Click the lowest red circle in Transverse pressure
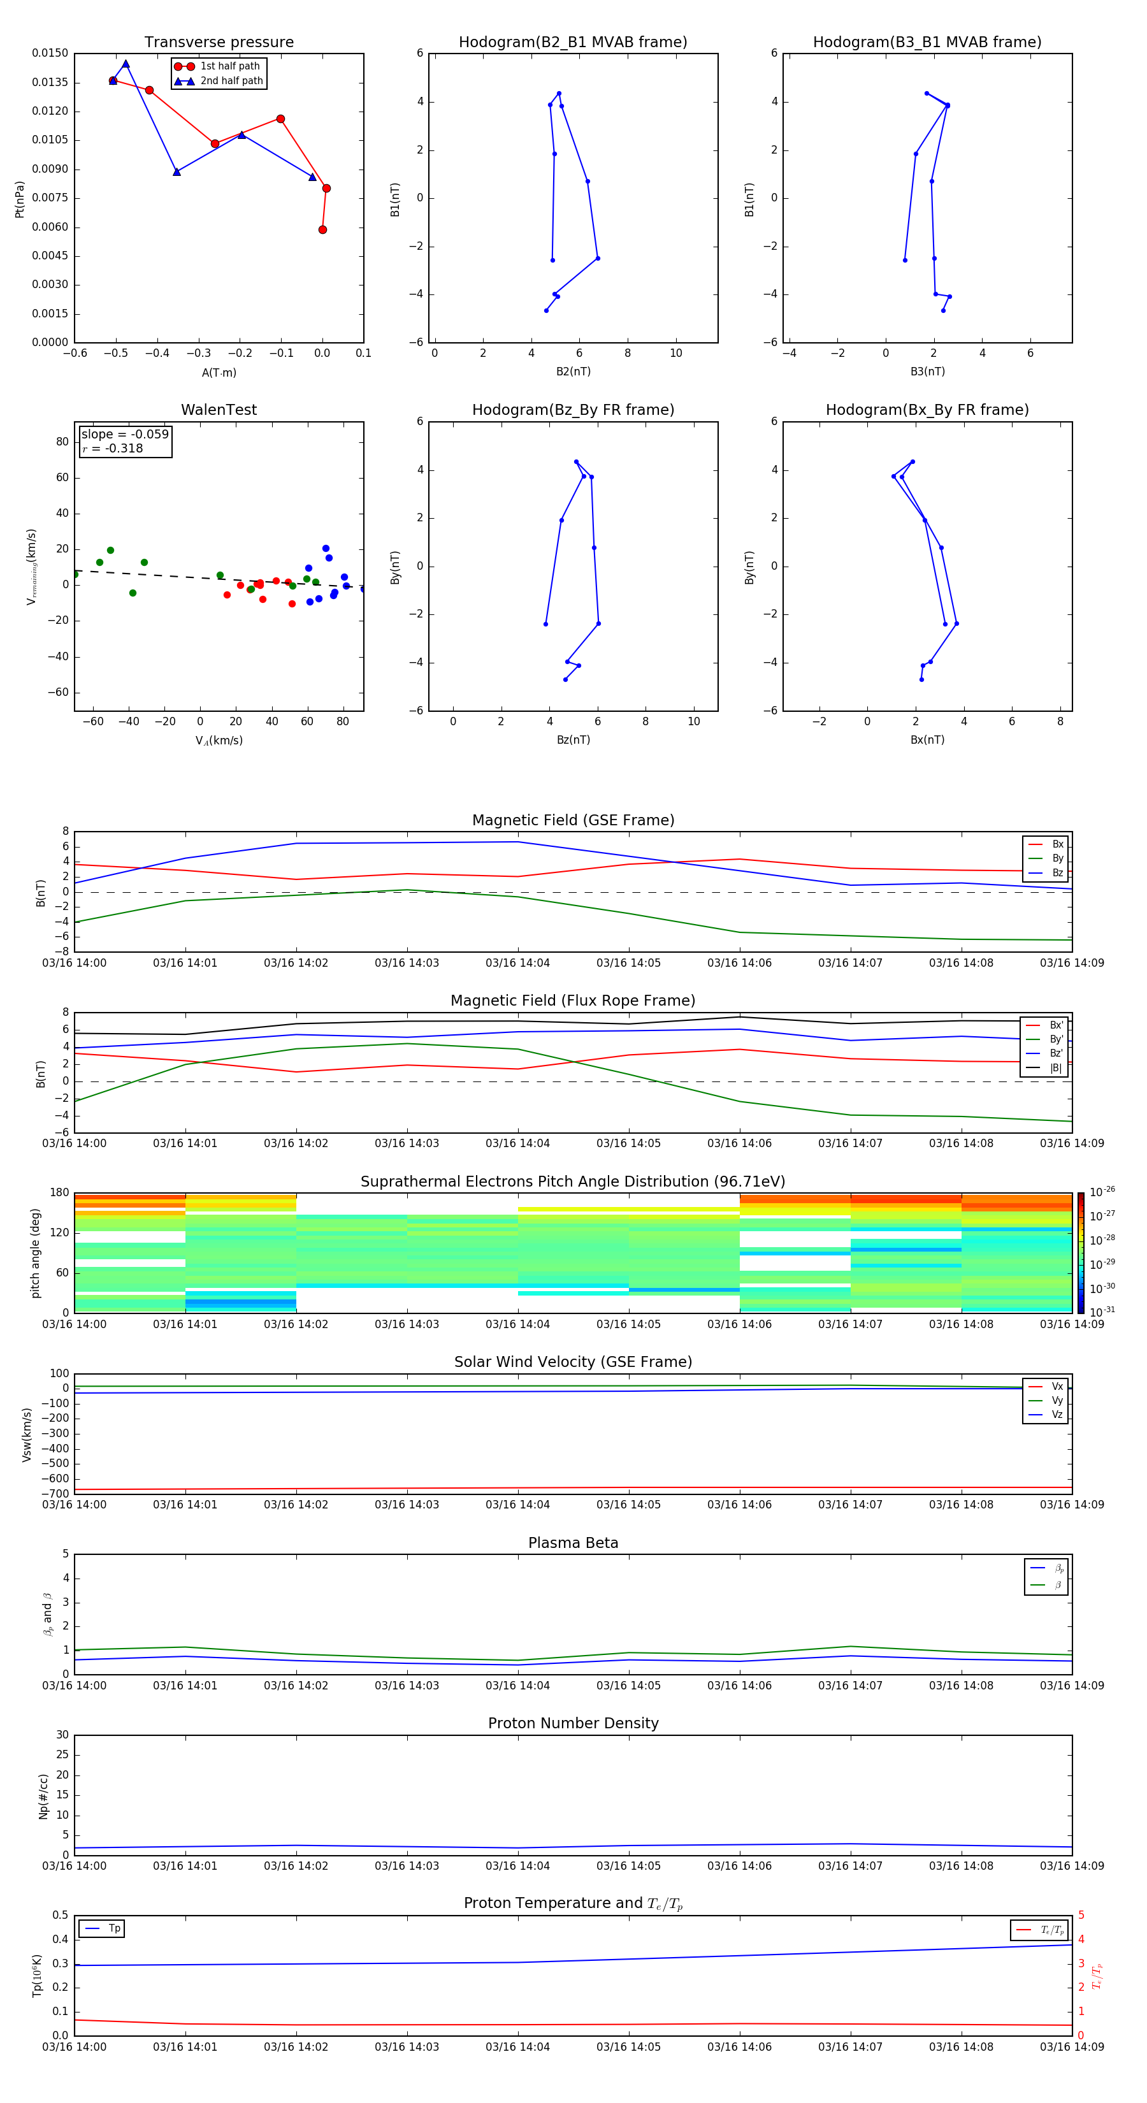The image size is (1147, 2103). tap(322, 229)
